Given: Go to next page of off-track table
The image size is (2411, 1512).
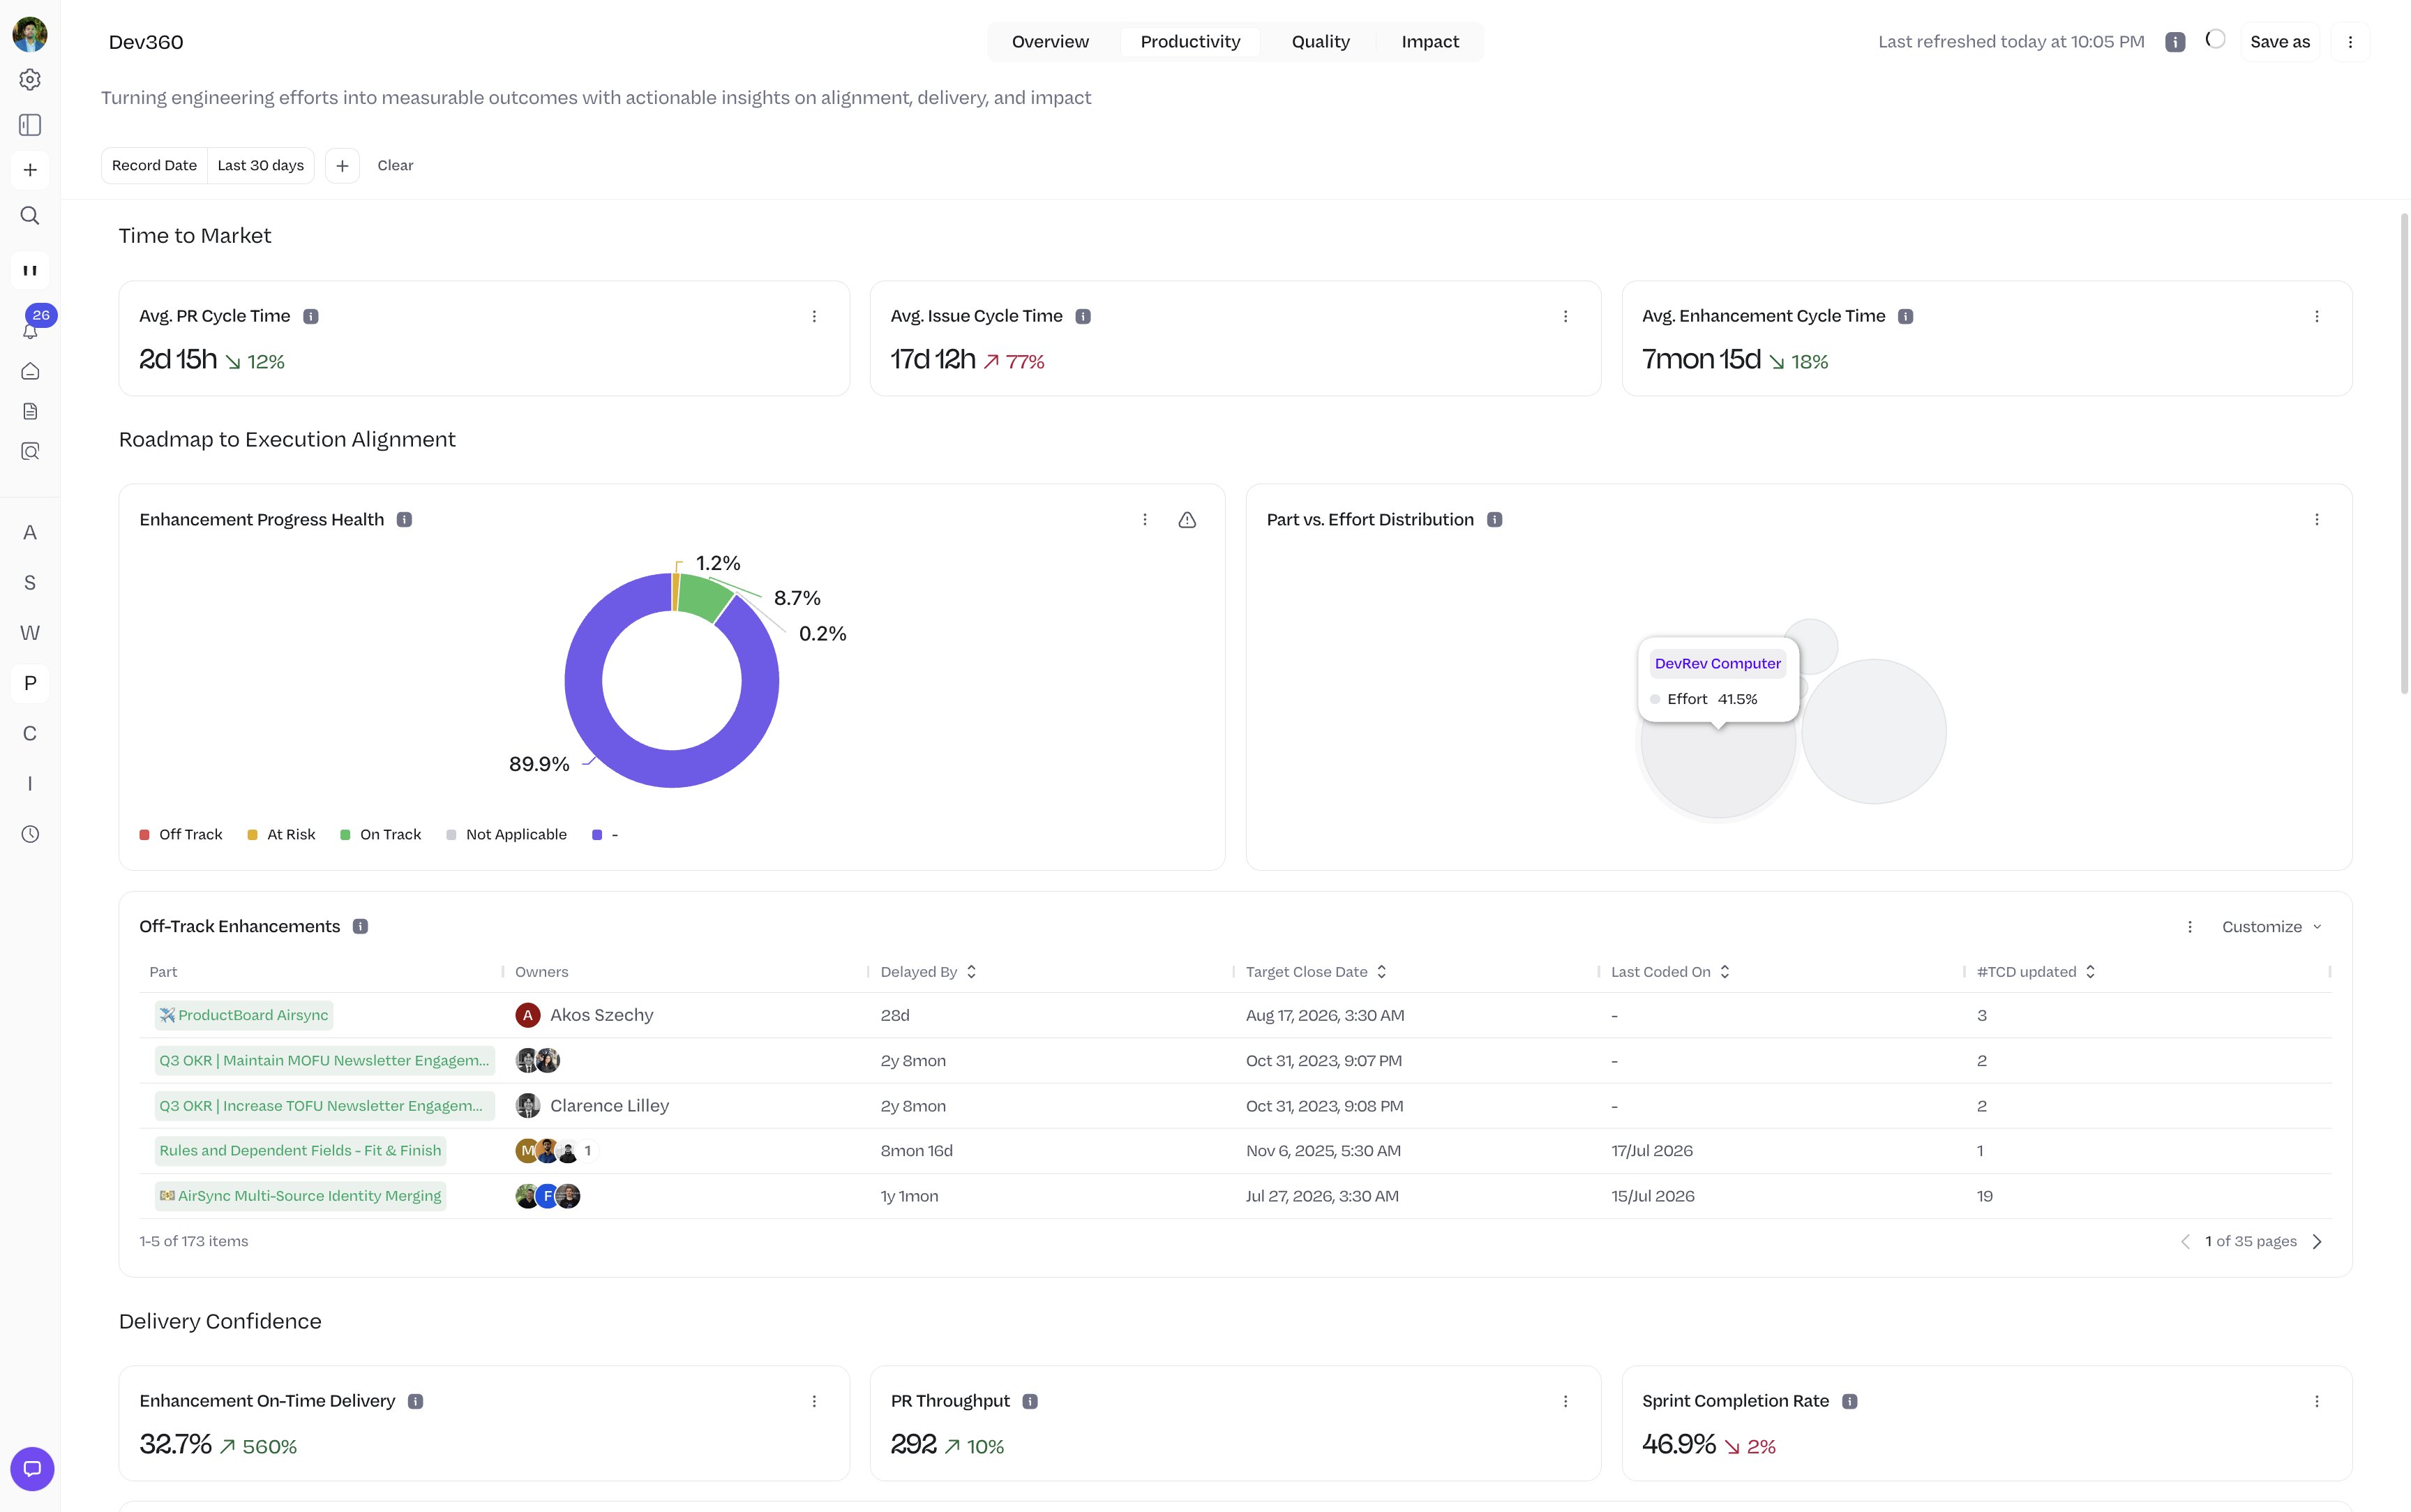Looking at the screenshot, I should (x=2317, y=1242).
